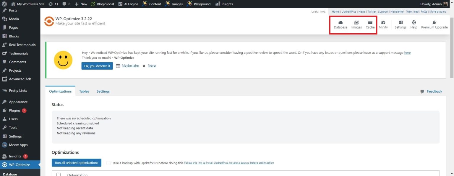This screenshot has width=454, height=176.
Task: Switch to the Settings tab
Action: 103,91
